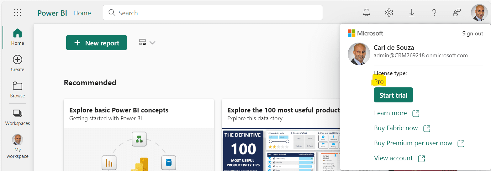The height and width of the screenshot is (171, 491).
Task: Click the profile avatar in header
Action: pyautogui.click(x=479, y=13)
